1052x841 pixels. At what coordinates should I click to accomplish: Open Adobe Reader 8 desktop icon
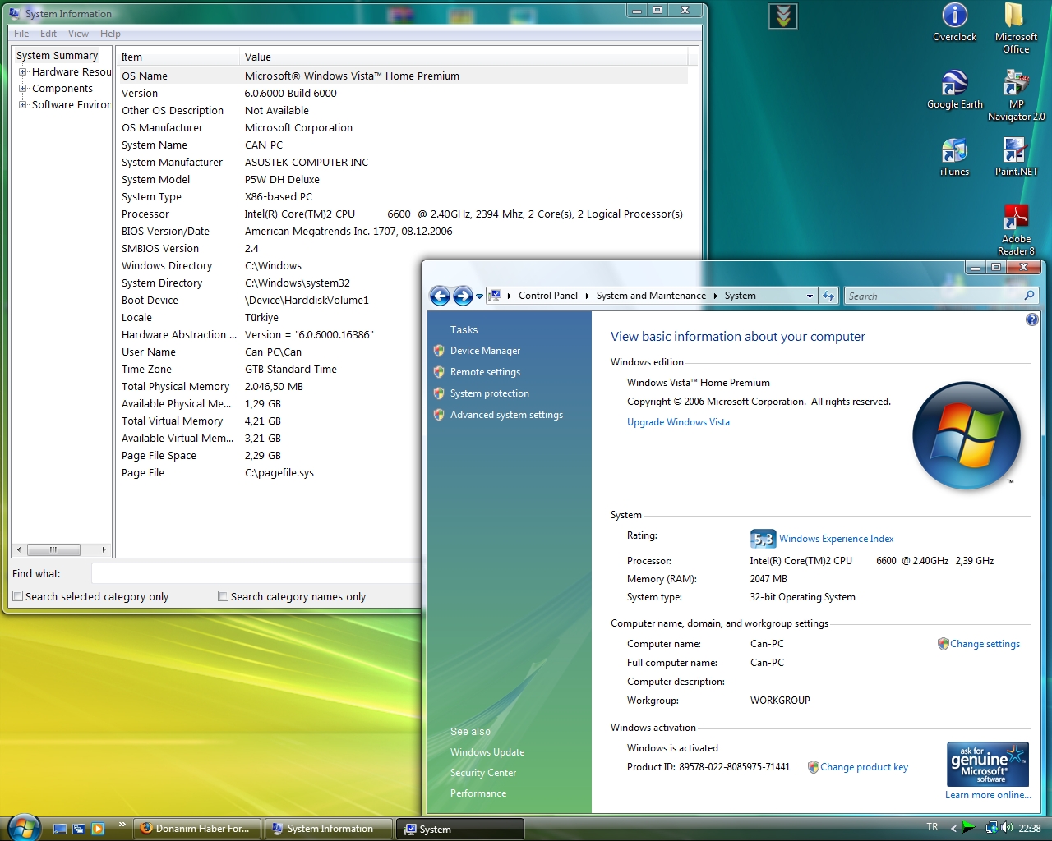pyautogui.click(x=1016, y=230)
